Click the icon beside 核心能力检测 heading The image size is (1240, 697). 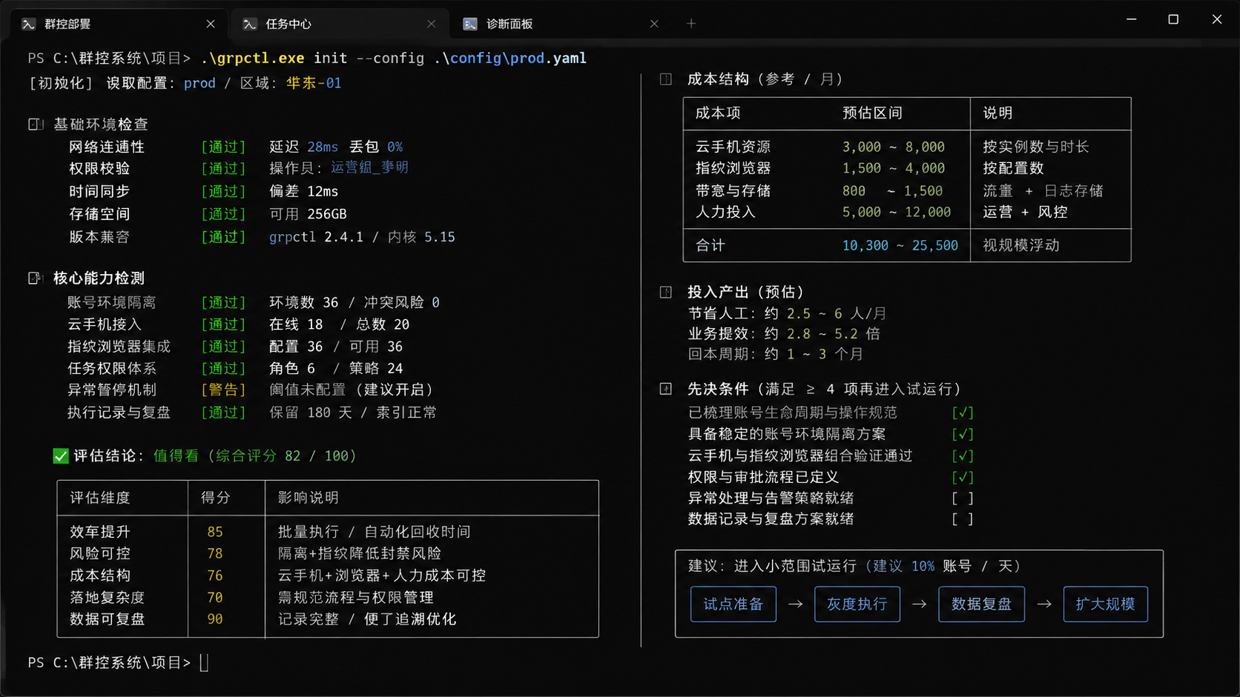(x=35, y=278)
